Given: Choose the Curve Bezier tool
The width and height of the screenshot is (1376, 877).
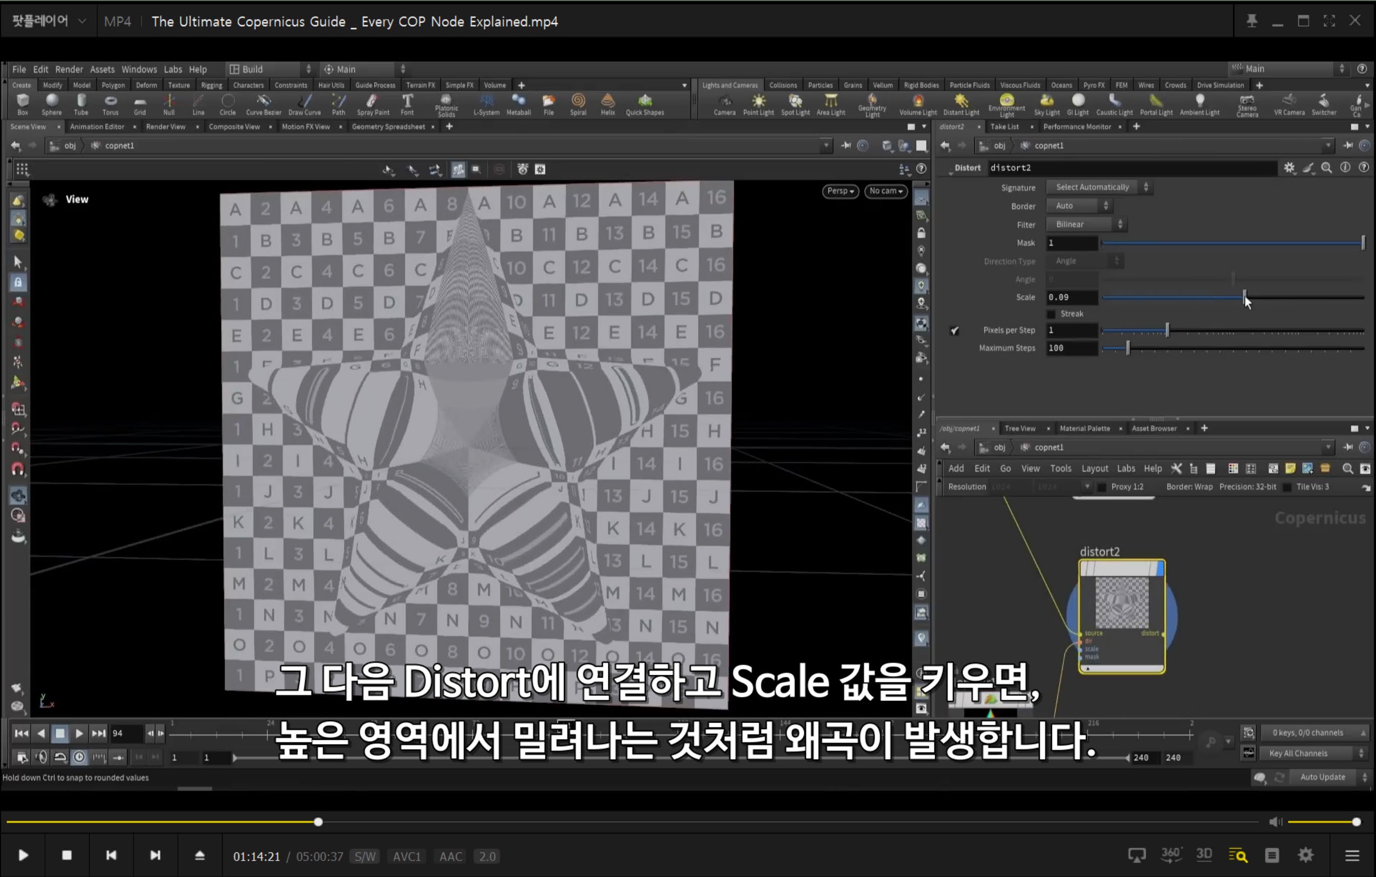Looking at the screenshot, I should point(264,104).
